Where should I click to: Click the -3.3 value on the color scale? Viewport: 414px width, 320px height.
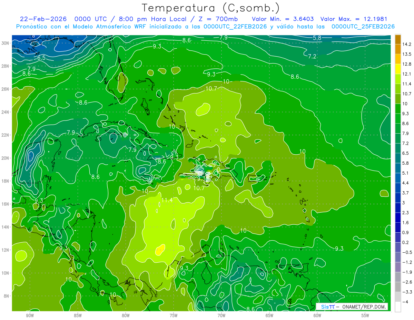[407, 292]
